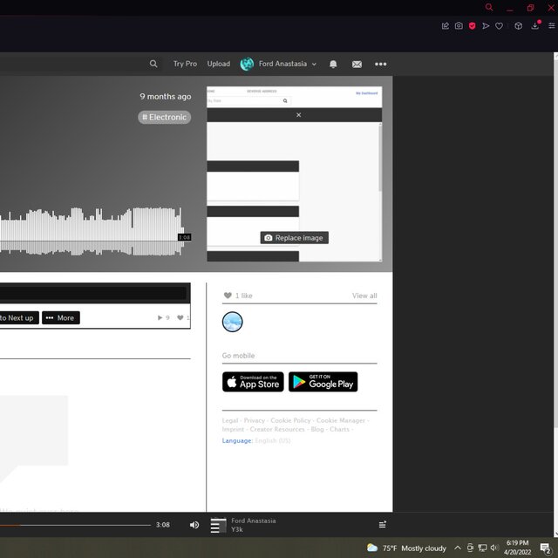Click the View all likes link
This screenshot has width=558, height=558.
click(x=364, y=296)
